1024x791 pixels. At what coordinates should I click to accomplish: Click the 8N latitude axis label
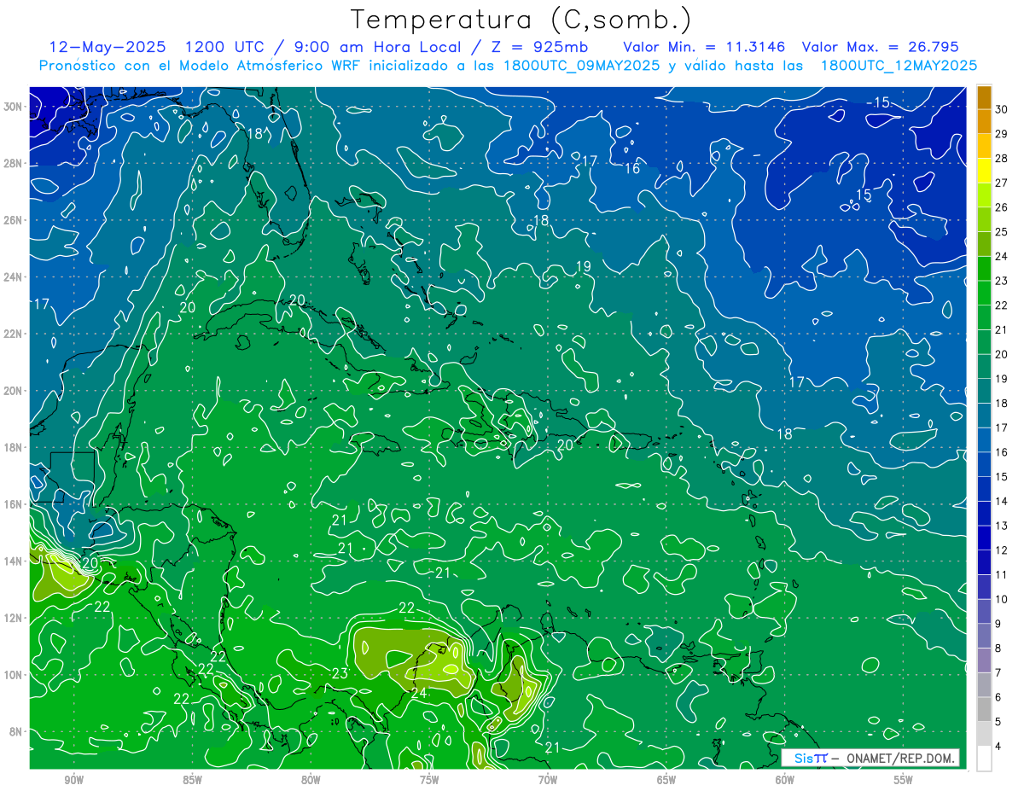(15, 731)
